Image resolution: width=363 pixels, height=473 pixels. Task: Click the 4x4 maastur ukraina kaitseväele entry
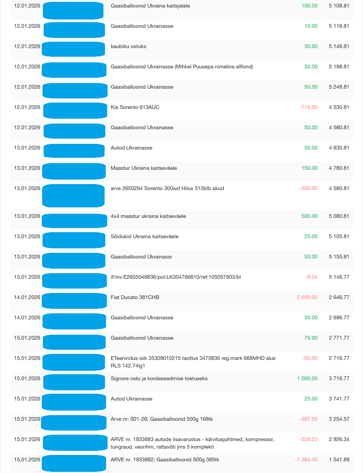point(148,216)
